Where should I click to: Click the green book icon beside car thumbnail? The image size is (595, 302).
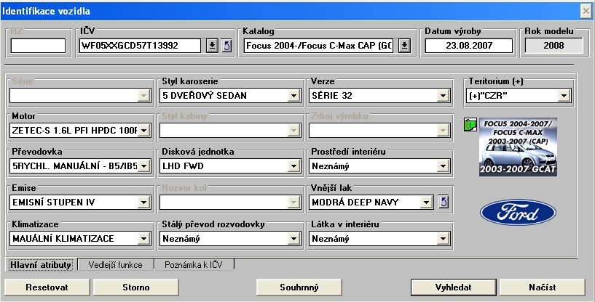pyautogui.click(x=470, y=127)
